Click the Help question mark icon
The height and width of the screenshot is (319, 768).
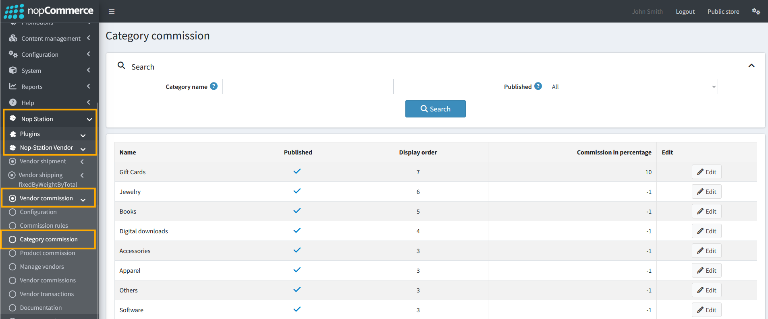pos(13,103)
